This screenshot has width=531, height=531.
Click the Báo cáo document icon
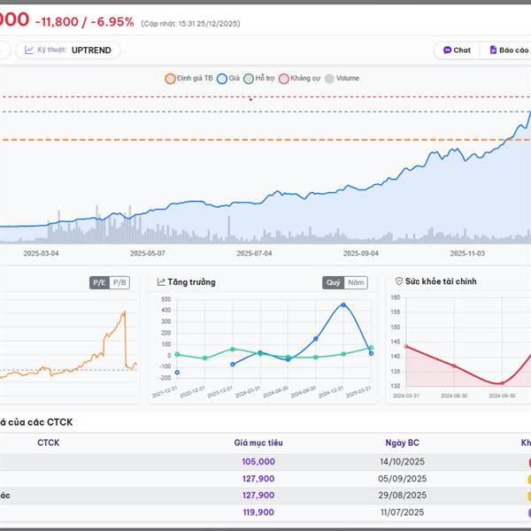tap(494, 50)
